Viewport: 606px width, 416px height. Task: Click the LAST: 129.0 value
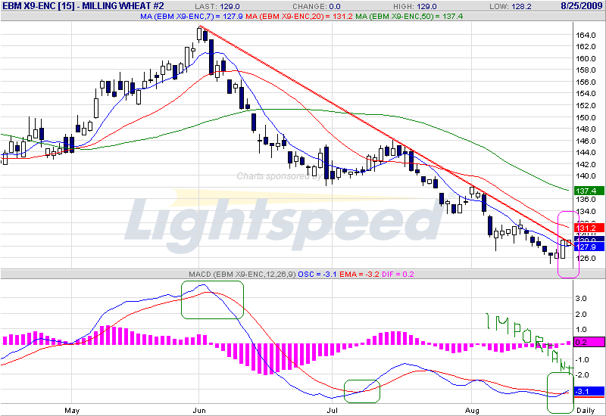(x=217, y=7)
